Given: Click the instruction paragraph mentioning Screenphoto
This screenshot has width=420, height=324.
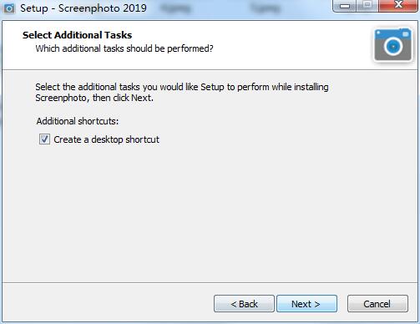Looking at the screenshot, I should click(182, 93).
